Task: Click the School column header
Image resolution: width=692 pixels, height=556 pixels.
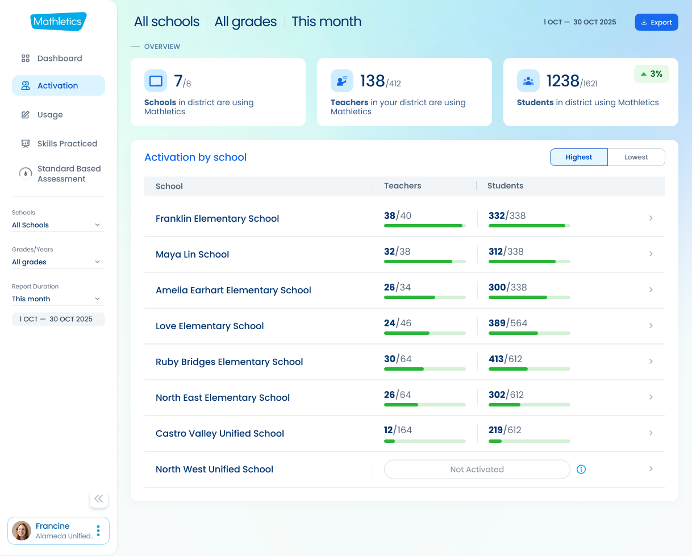Action: click(x=169, y=186)
